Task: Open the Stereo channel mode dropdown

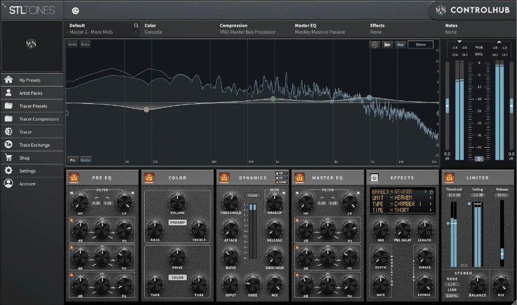Action: pos(420,44)
